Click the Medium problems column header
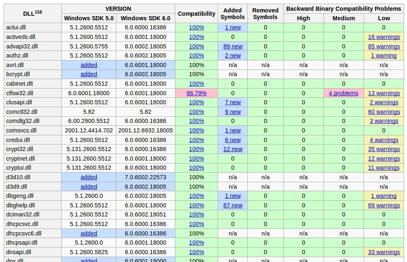The height and width of the screenshot is (262, 407). click(x=344, y=18)
